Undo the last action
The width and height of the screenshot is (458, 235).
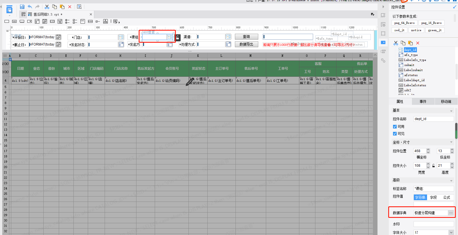coord(30,7)
